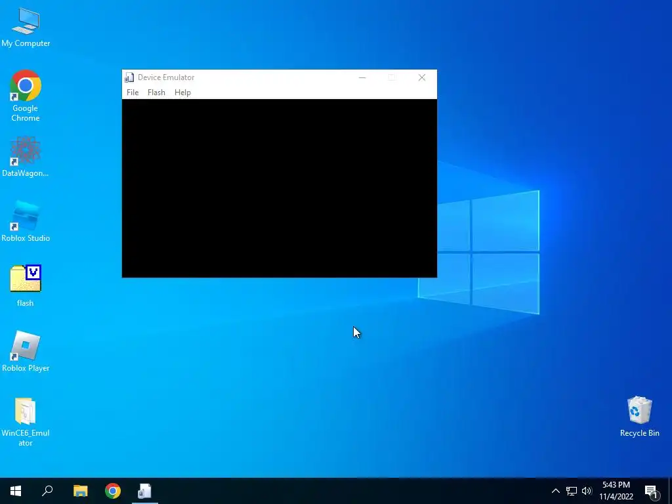Select the WinCE6_Emulator folder icon
Screen dimensions: 672x504
point(26,422)
